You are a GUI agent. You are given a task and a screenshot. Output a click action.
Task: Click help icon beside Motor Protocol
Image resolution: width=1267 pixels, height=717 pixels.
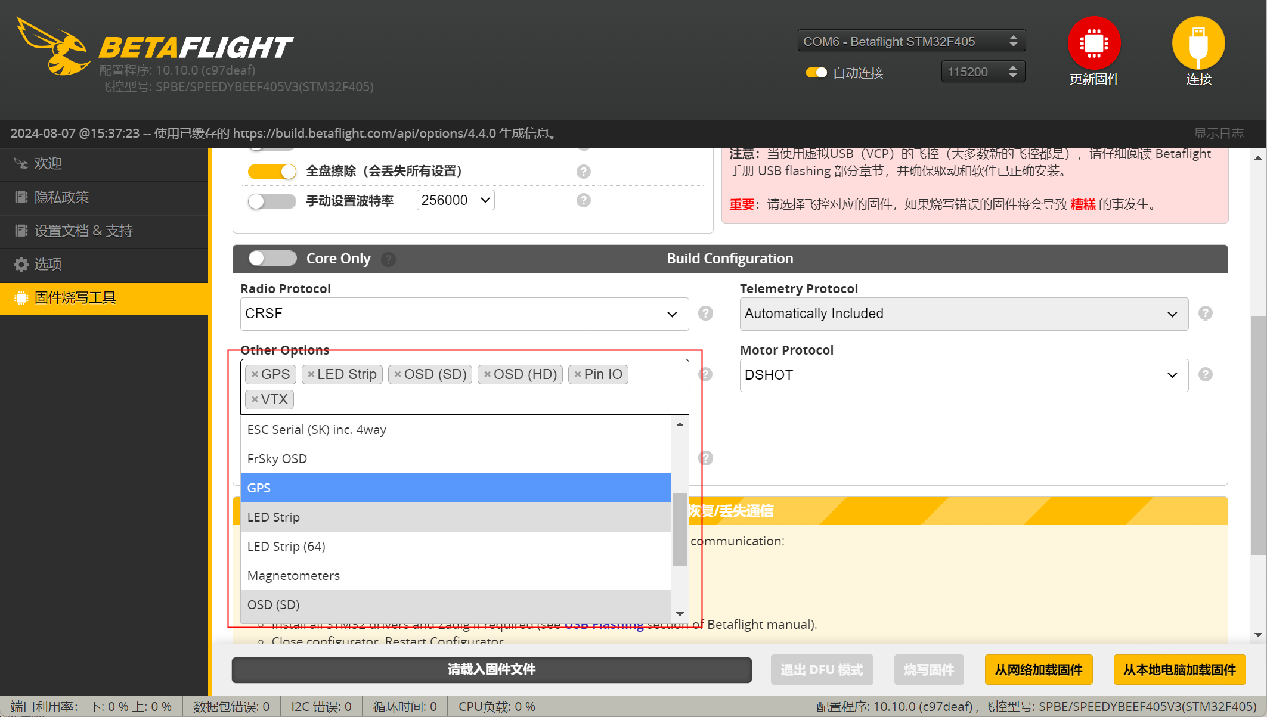tap(1205, 374)
